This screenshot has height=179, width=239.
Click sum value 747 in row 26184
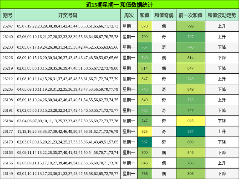(x=145, y=121)
